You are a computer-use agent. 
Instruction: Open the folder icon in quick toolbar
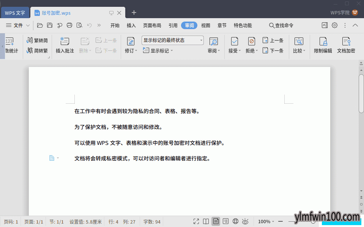(40, 25)
